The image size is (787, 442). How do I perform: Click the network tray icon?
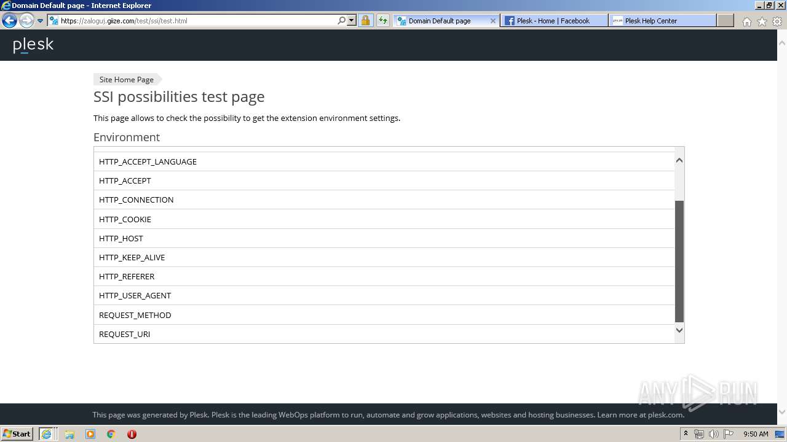point(699,434)
